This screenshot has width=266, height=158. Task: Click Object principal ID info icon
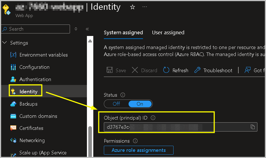(153, 118)
